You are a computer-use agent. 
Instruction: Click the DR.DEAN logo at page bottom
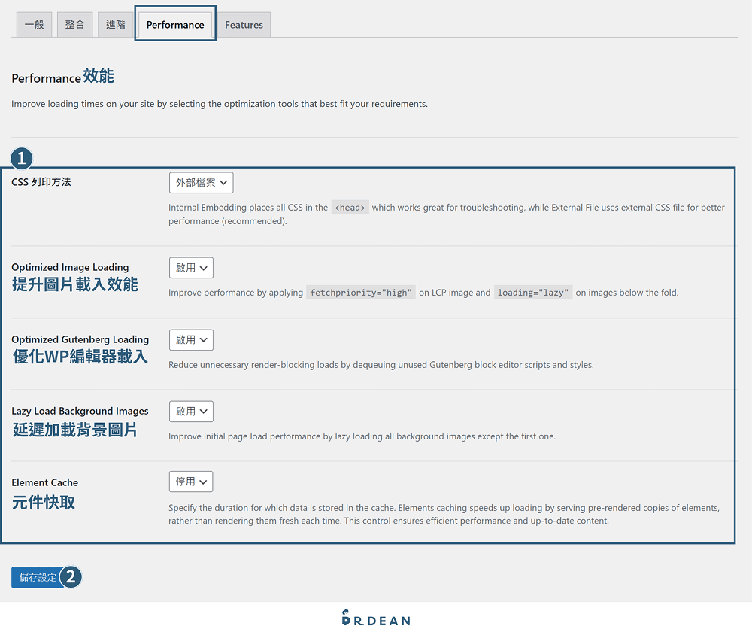coord(375,618)
